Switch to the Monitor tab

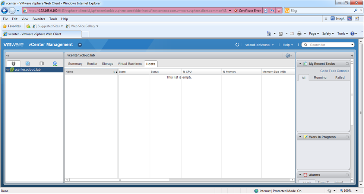[92, 64]
